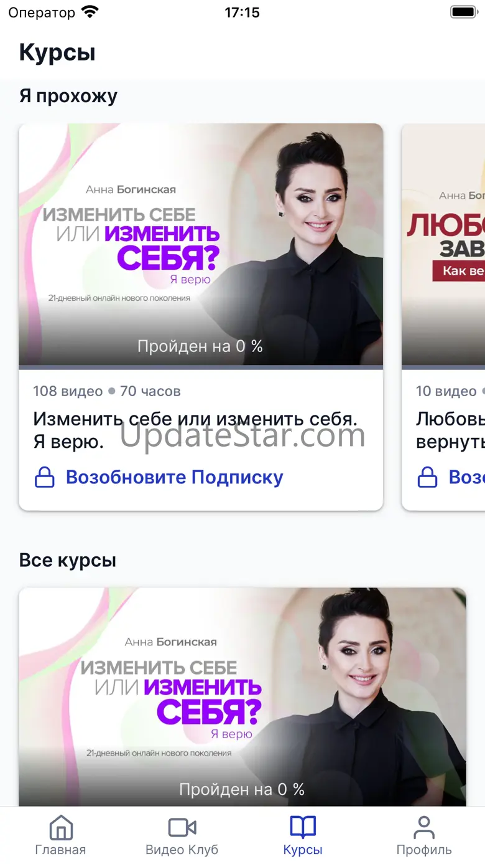The width and height of the screenshot is (485, 864).
Task: Open the Профиль person icon
Action: point(424,827)
